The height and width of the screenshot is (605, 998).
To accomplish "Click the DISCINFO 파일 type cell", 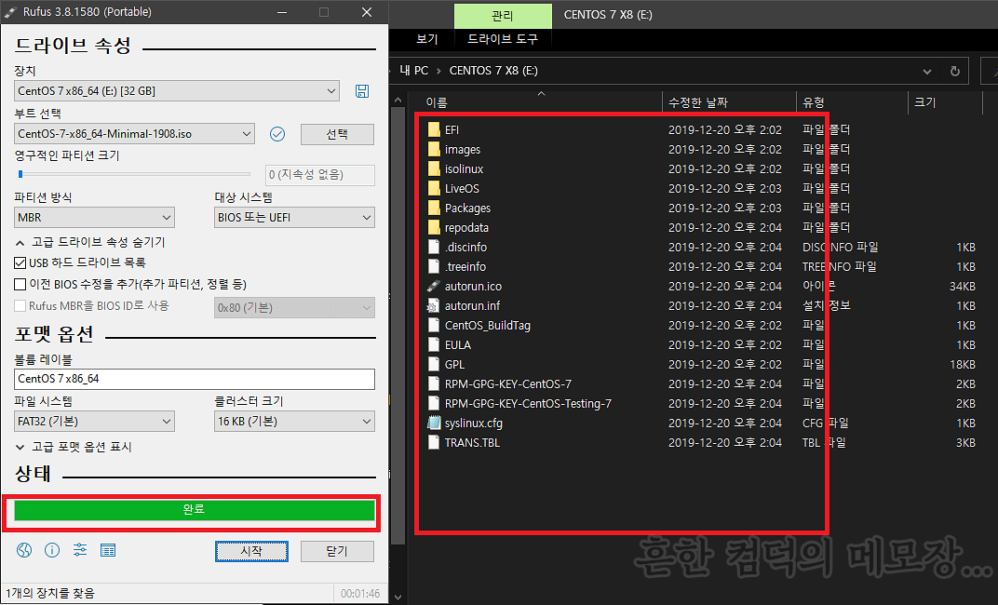I will pyautogui.click(x=840, y=247).
